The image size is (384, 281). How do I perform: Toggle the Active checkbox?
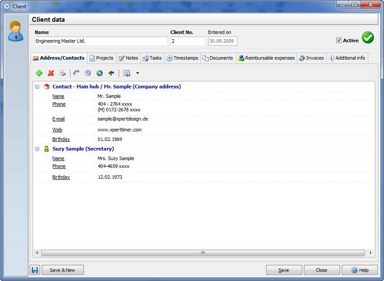(339, 40)
